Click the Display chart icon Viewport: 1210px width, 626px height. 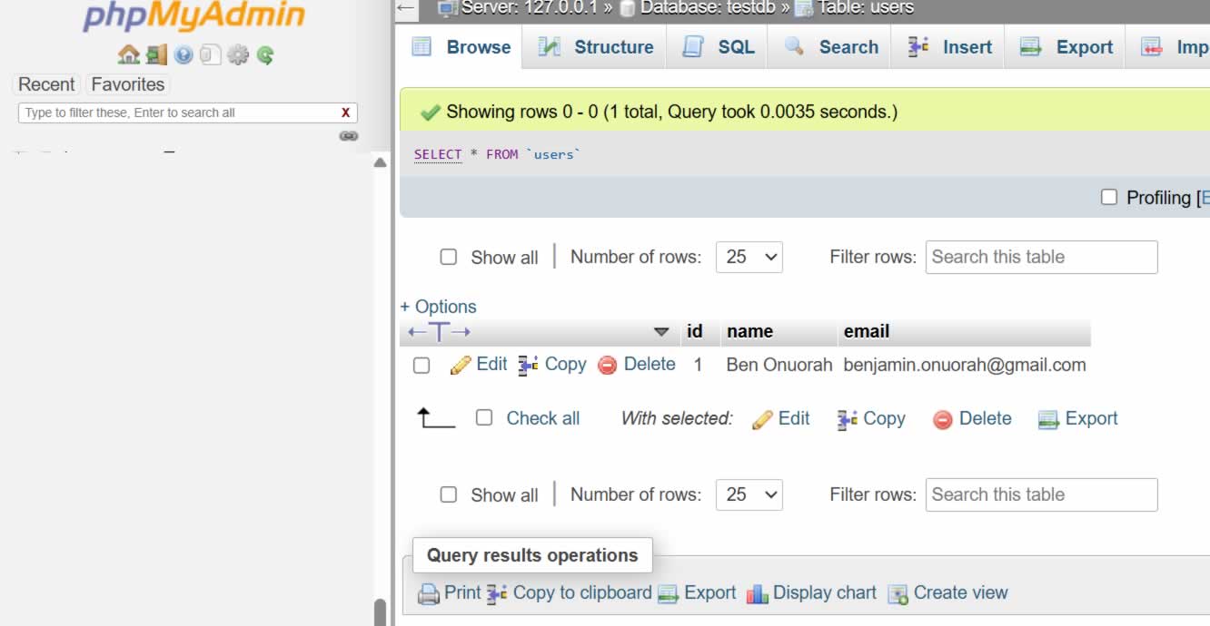tap(758, 594)
